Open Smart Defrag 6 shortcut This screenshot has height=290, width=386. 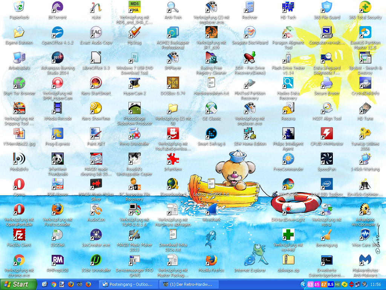pos(211,133)
